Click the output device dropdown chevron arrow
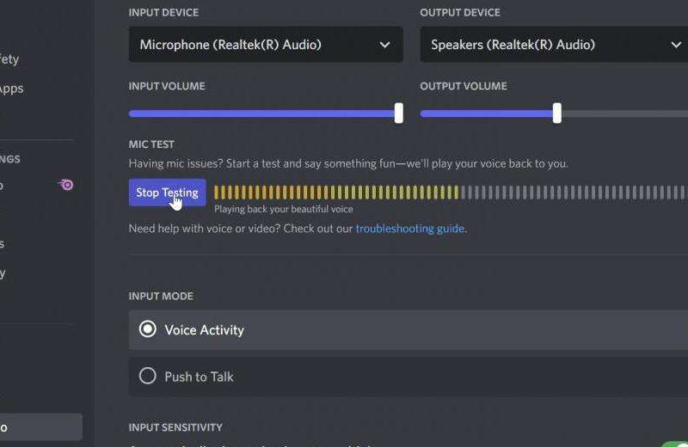Viewport: 688px width, 447px height. (676, 45)
